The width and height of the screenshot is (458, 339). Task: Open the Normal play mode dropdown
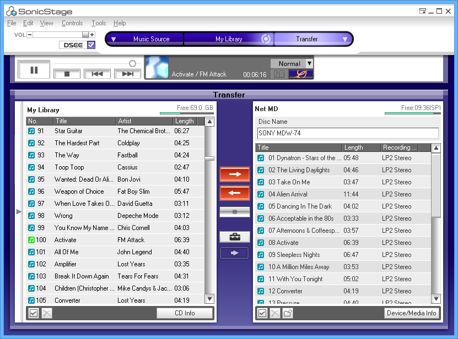(x=309, y=64)
